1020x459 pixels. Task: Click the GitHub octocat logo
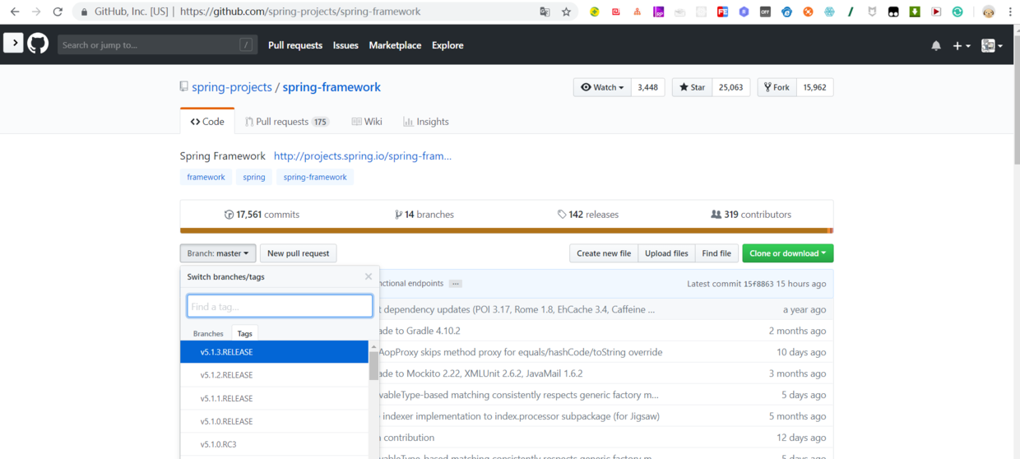(x=38, y=44)
